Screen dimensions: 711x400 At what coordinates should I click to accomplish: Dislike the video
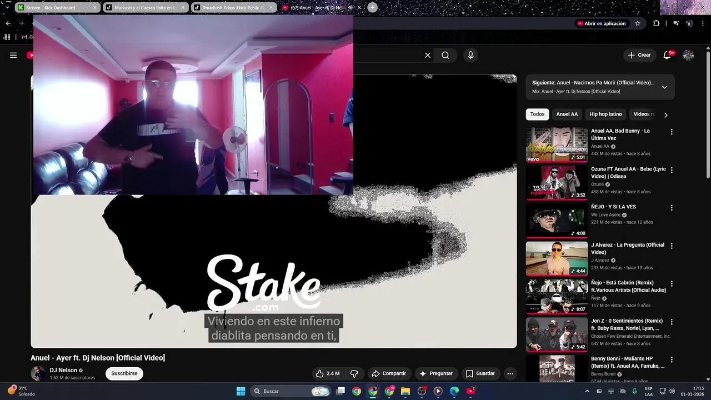[354, 373]
